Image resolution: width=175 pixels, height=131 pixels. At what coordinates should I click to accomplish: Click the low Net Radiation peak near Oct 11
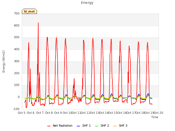tap(74, 79)
